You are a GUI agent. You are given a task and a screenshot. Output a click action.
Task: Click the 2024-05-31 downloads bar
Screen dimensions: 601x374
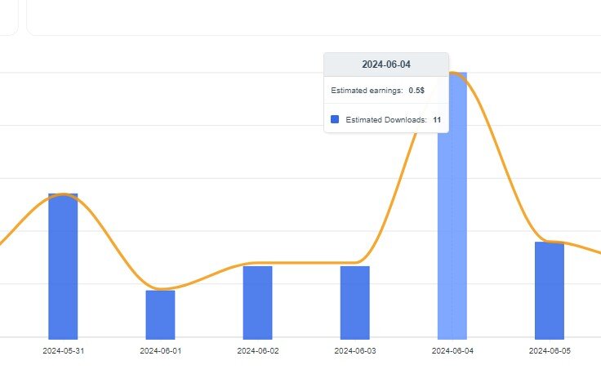coord(63,266)
